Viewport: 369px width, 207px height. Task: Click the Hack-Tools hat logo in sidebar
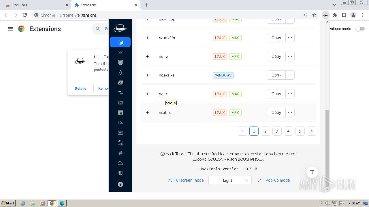(120, 28)
